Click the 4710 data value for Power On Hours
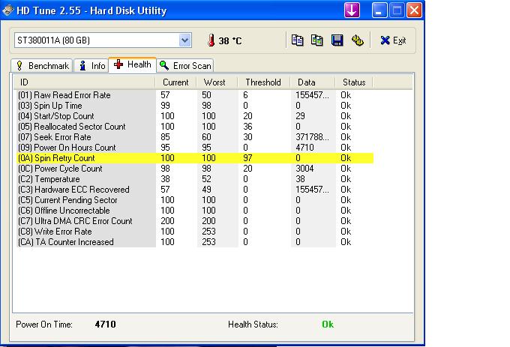Image resolution: width=510 pixels, height=347 pixels. [304, 148]
